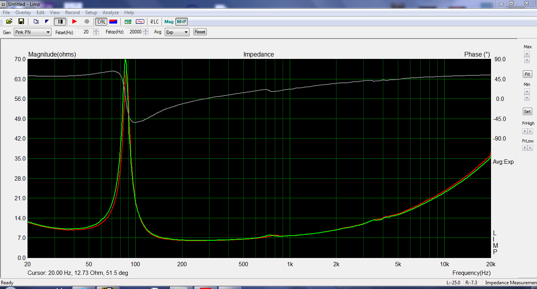Click the red sine wave generator icon
Screen dimensions: 537x289
pyautogui.click(x=140, y=22)
